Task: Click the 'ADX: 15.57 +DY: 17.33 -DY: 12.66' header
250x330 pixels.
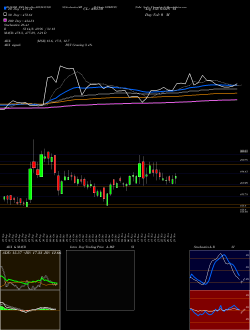Action: pyautogui.click(x=31, y=252)
